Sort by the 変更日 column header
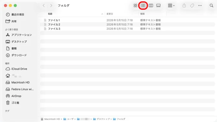 click(x=110, y=14)
